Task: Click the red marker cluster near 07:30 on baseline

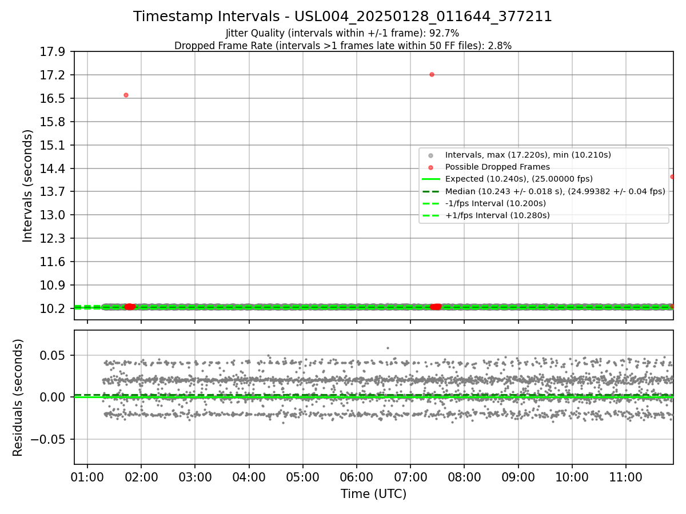Action: click(x=436, y=307)
